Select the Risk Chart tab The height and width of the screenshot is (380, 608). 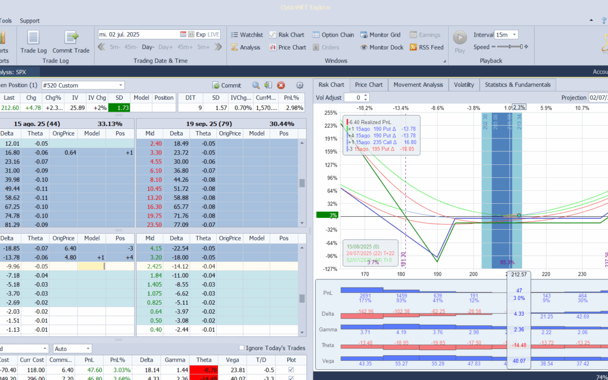(x=331, y=84)
